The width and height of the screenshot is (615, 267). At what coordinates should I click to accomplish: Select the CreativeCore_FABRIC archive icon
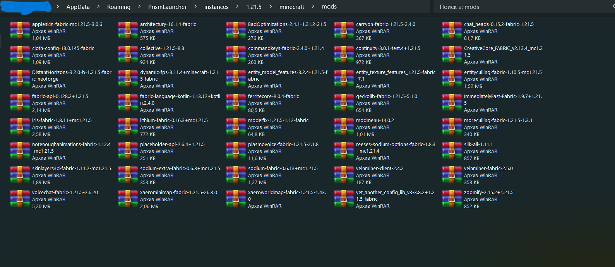point(452,55)
